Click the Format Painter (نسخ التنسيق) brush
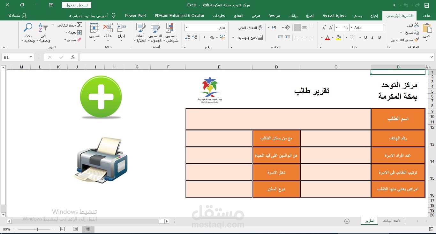 click(417, 40)
